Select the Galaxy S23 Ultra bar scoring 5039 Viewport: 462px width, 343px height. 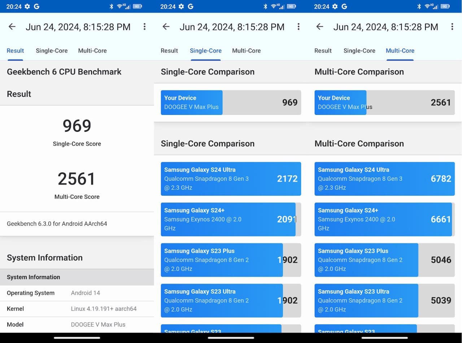pos(385,300)
